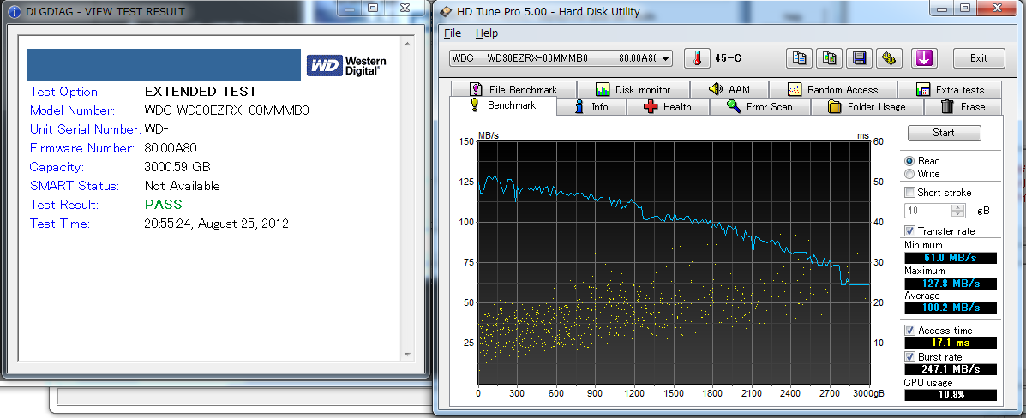
Task: Select the Write radio button
Action: pos(909,173)
